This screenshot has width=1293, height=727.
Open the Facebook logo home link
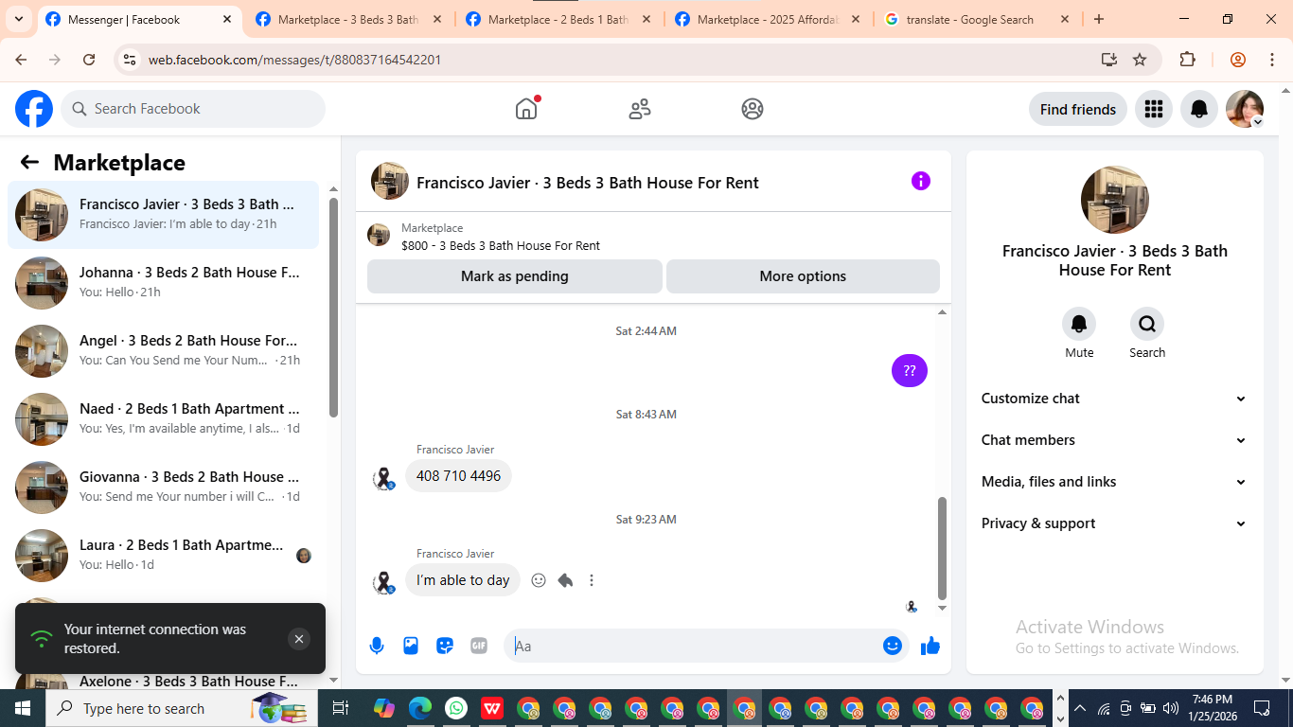(x=34, y=109)
